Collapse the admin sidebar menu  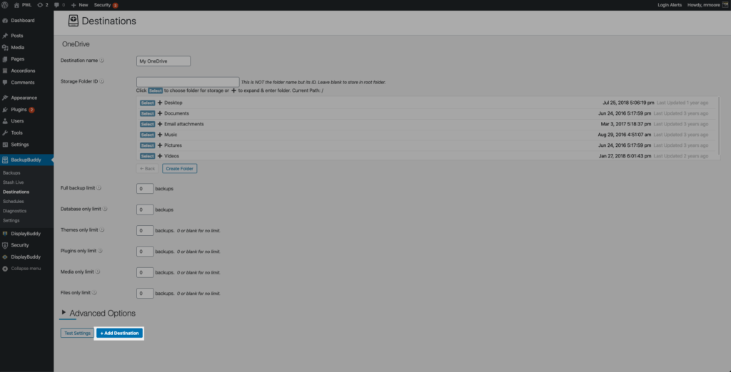point(26,269)
